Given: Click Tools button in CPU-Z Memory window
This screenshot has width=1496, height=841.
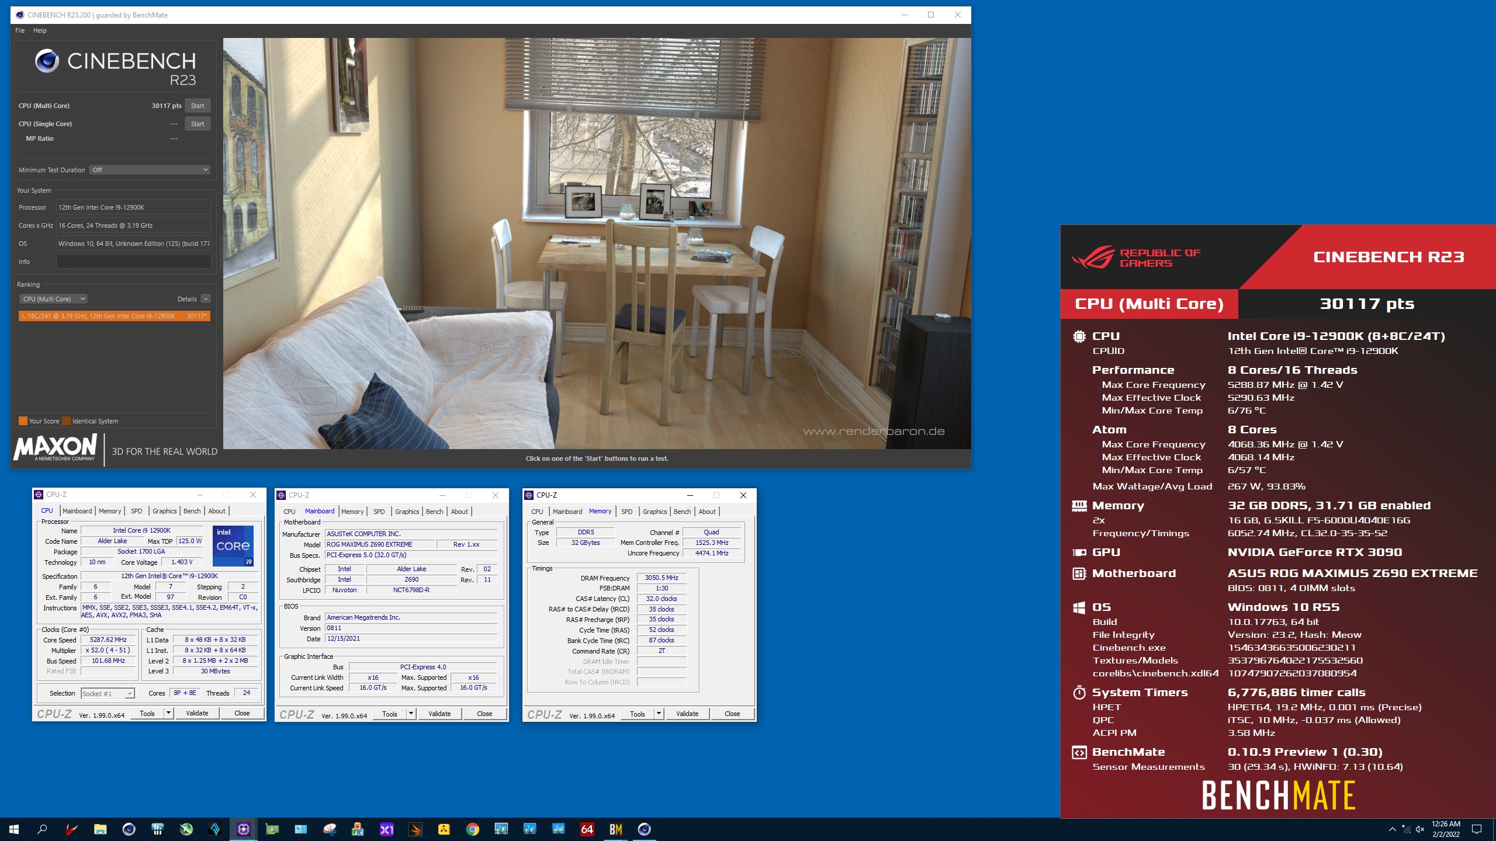Looking at the screenshot, I should (637, 714).
